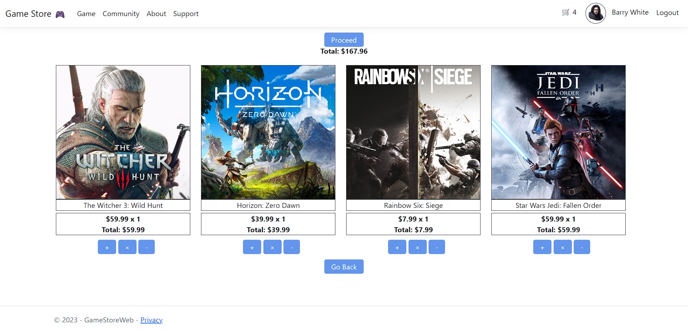Click the 'Total: $39.99' subtotal text
Image resolution: width=688 pixels, height=331 pixels.
(268, 230)
